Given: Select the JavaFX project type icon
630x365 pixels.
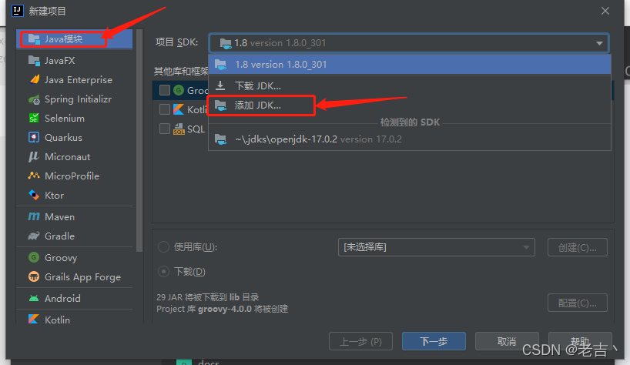Looking at the screenshot, I should (34, 61).
